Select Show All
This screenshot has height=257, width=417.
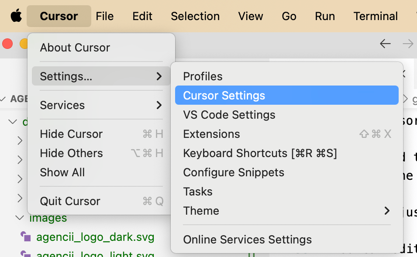[101, 172]
